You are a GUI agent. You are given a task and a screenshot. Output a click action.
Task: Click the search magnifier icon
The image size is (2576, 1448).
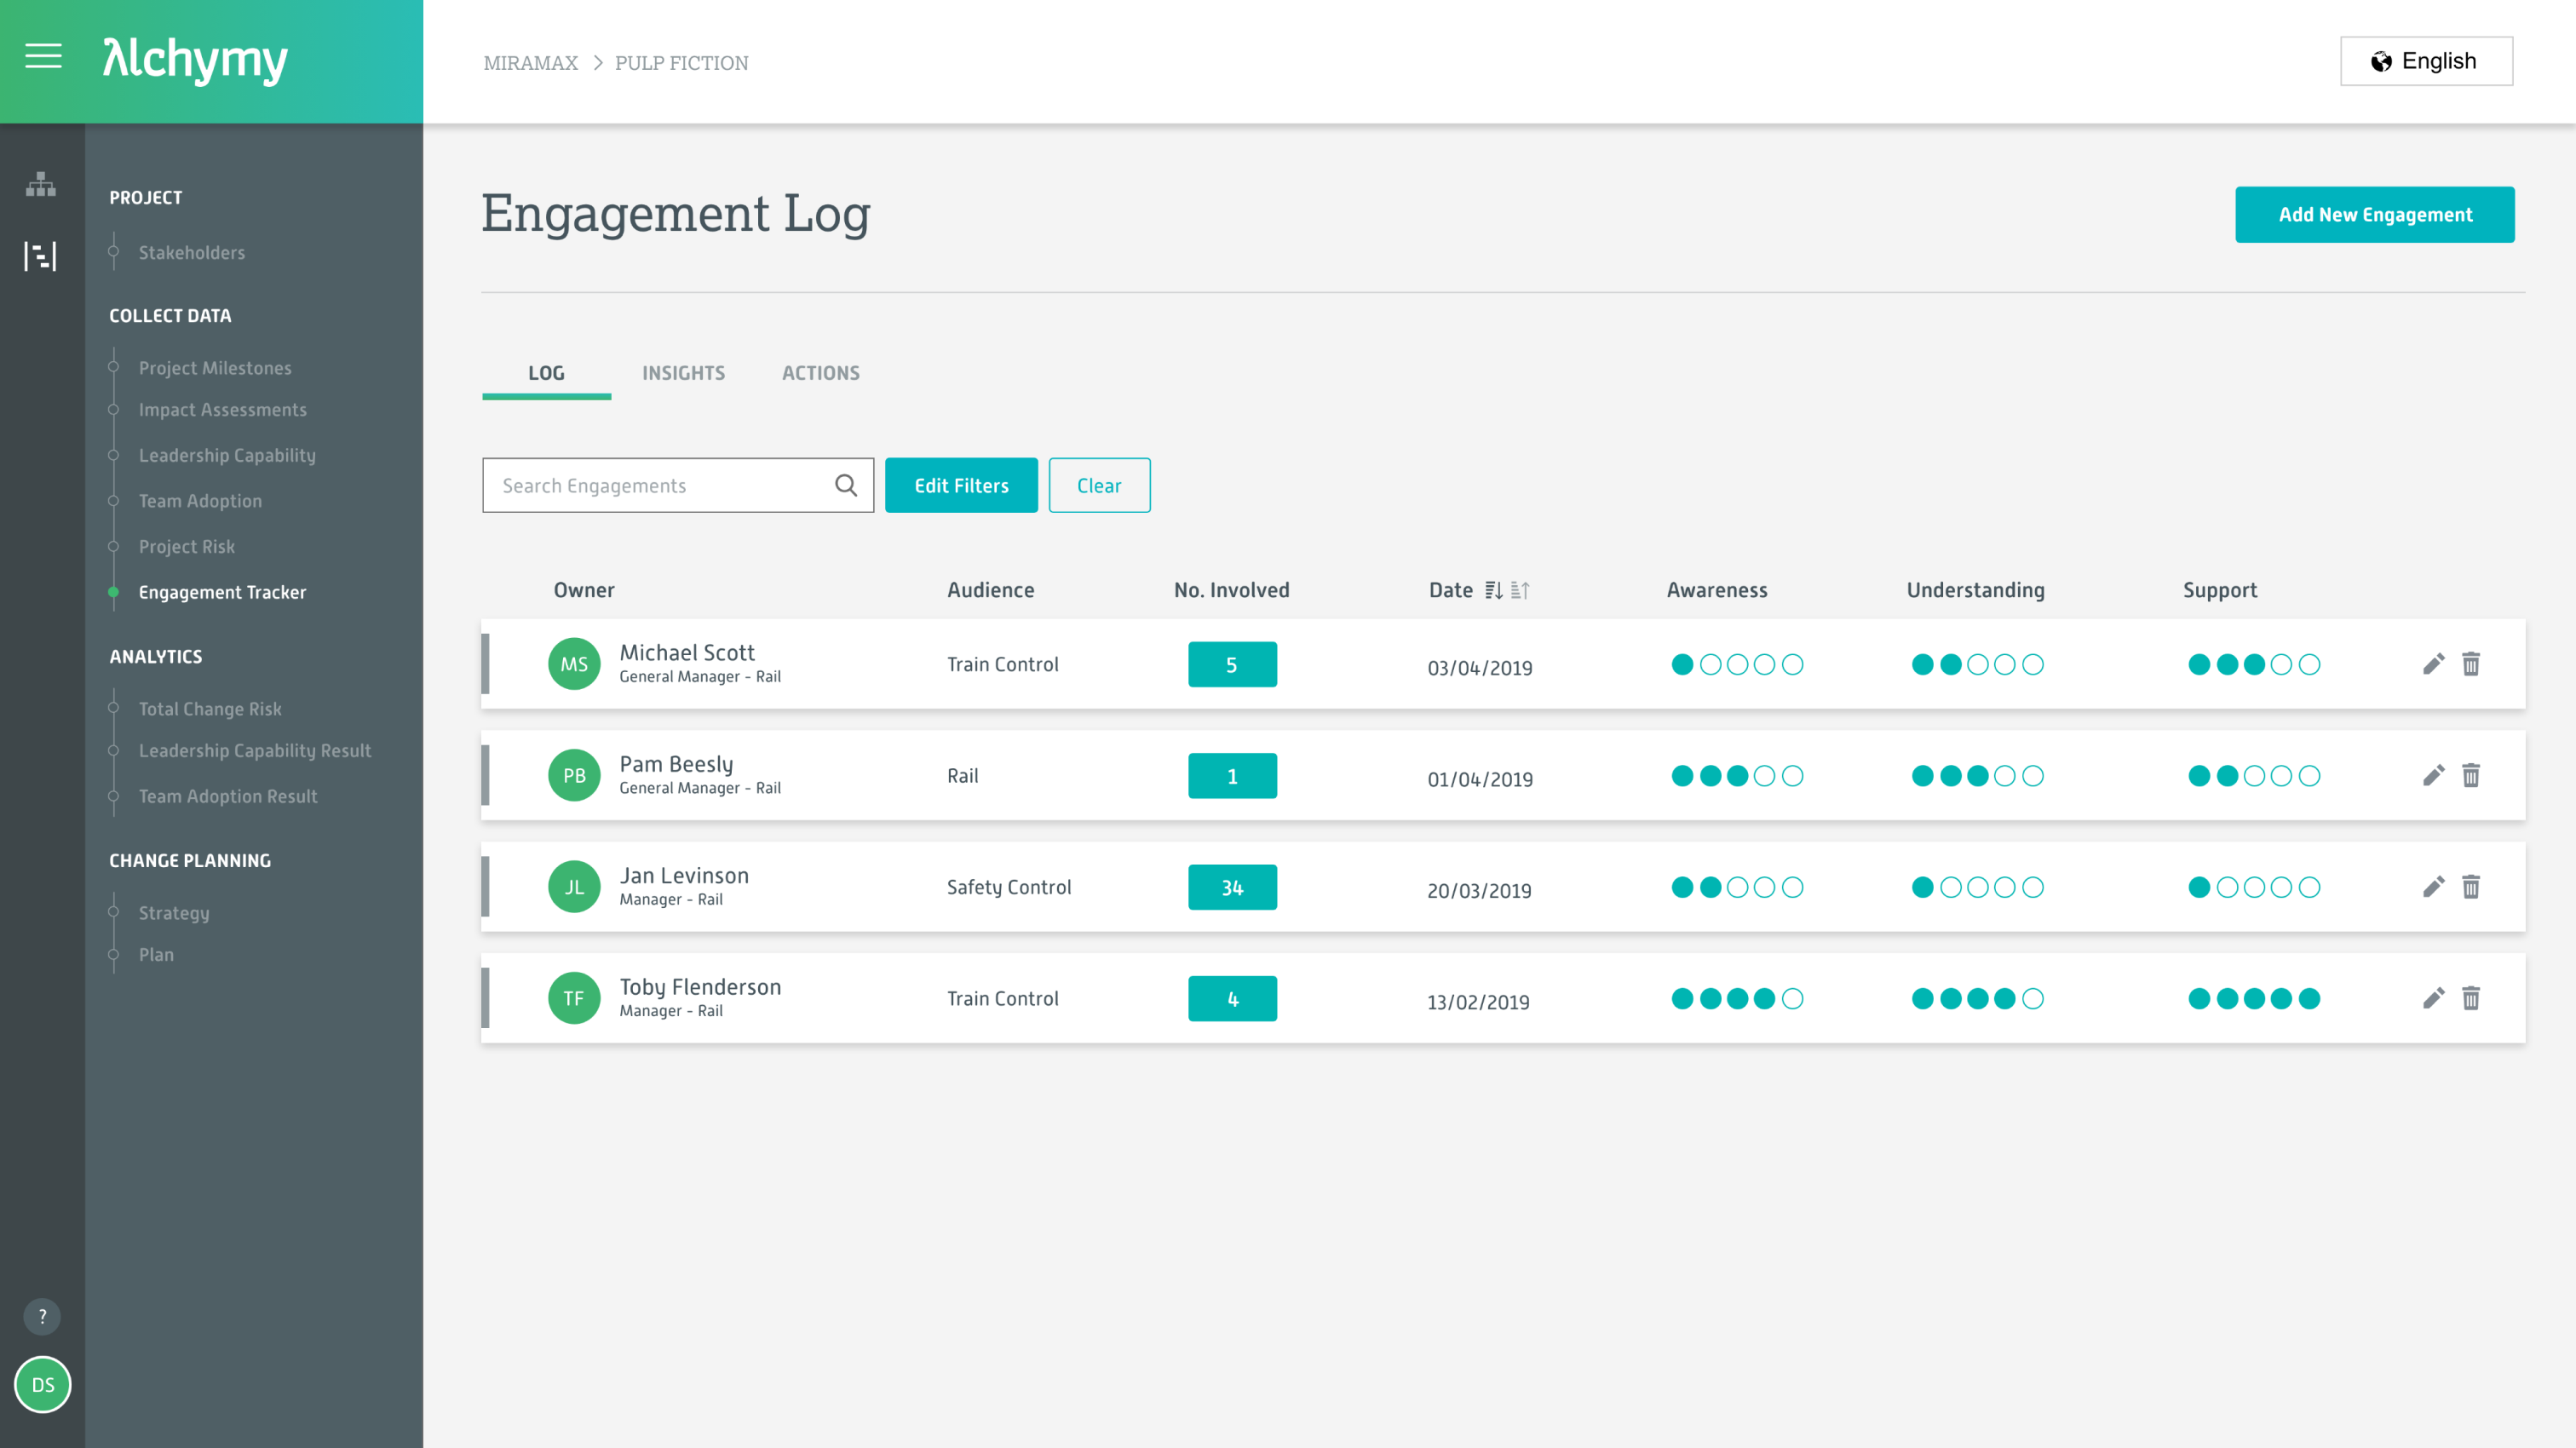[846, 485]
